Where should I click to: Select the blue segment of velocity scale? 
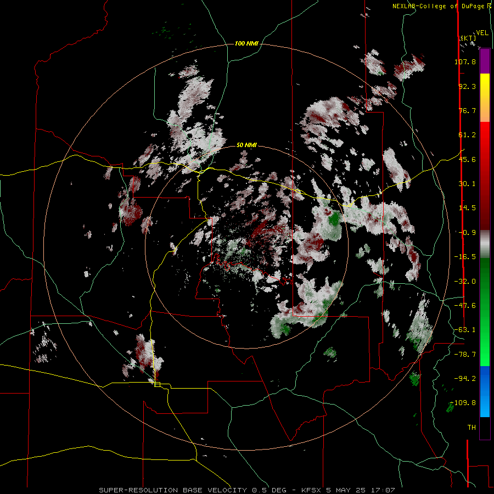pyautogui.click(x=485, y=391)
